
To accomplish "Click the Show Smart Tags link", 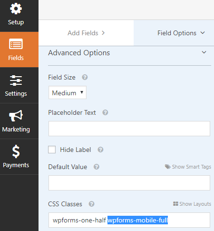I will (188, 167).
